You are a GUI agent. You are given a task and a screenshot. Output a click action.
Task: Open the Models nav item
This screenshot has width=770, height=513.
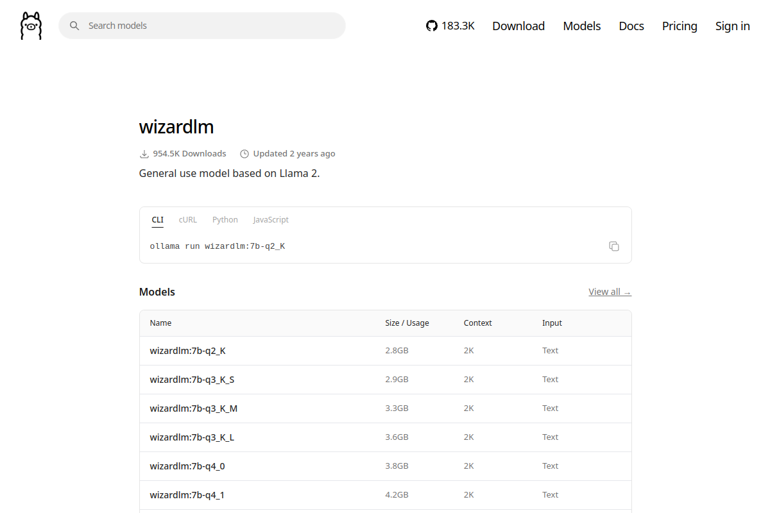582,26
